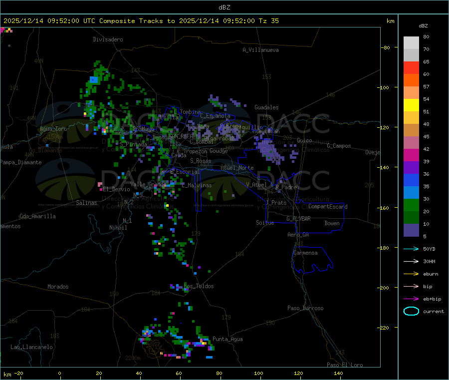Click the Morados map label

[x=58, y=287]
